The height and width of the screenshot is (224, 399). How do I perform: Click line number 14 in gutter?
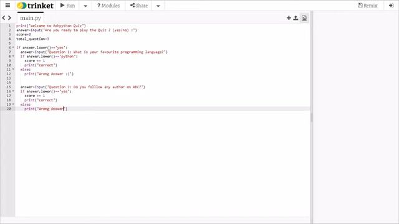tap(9, 83)
